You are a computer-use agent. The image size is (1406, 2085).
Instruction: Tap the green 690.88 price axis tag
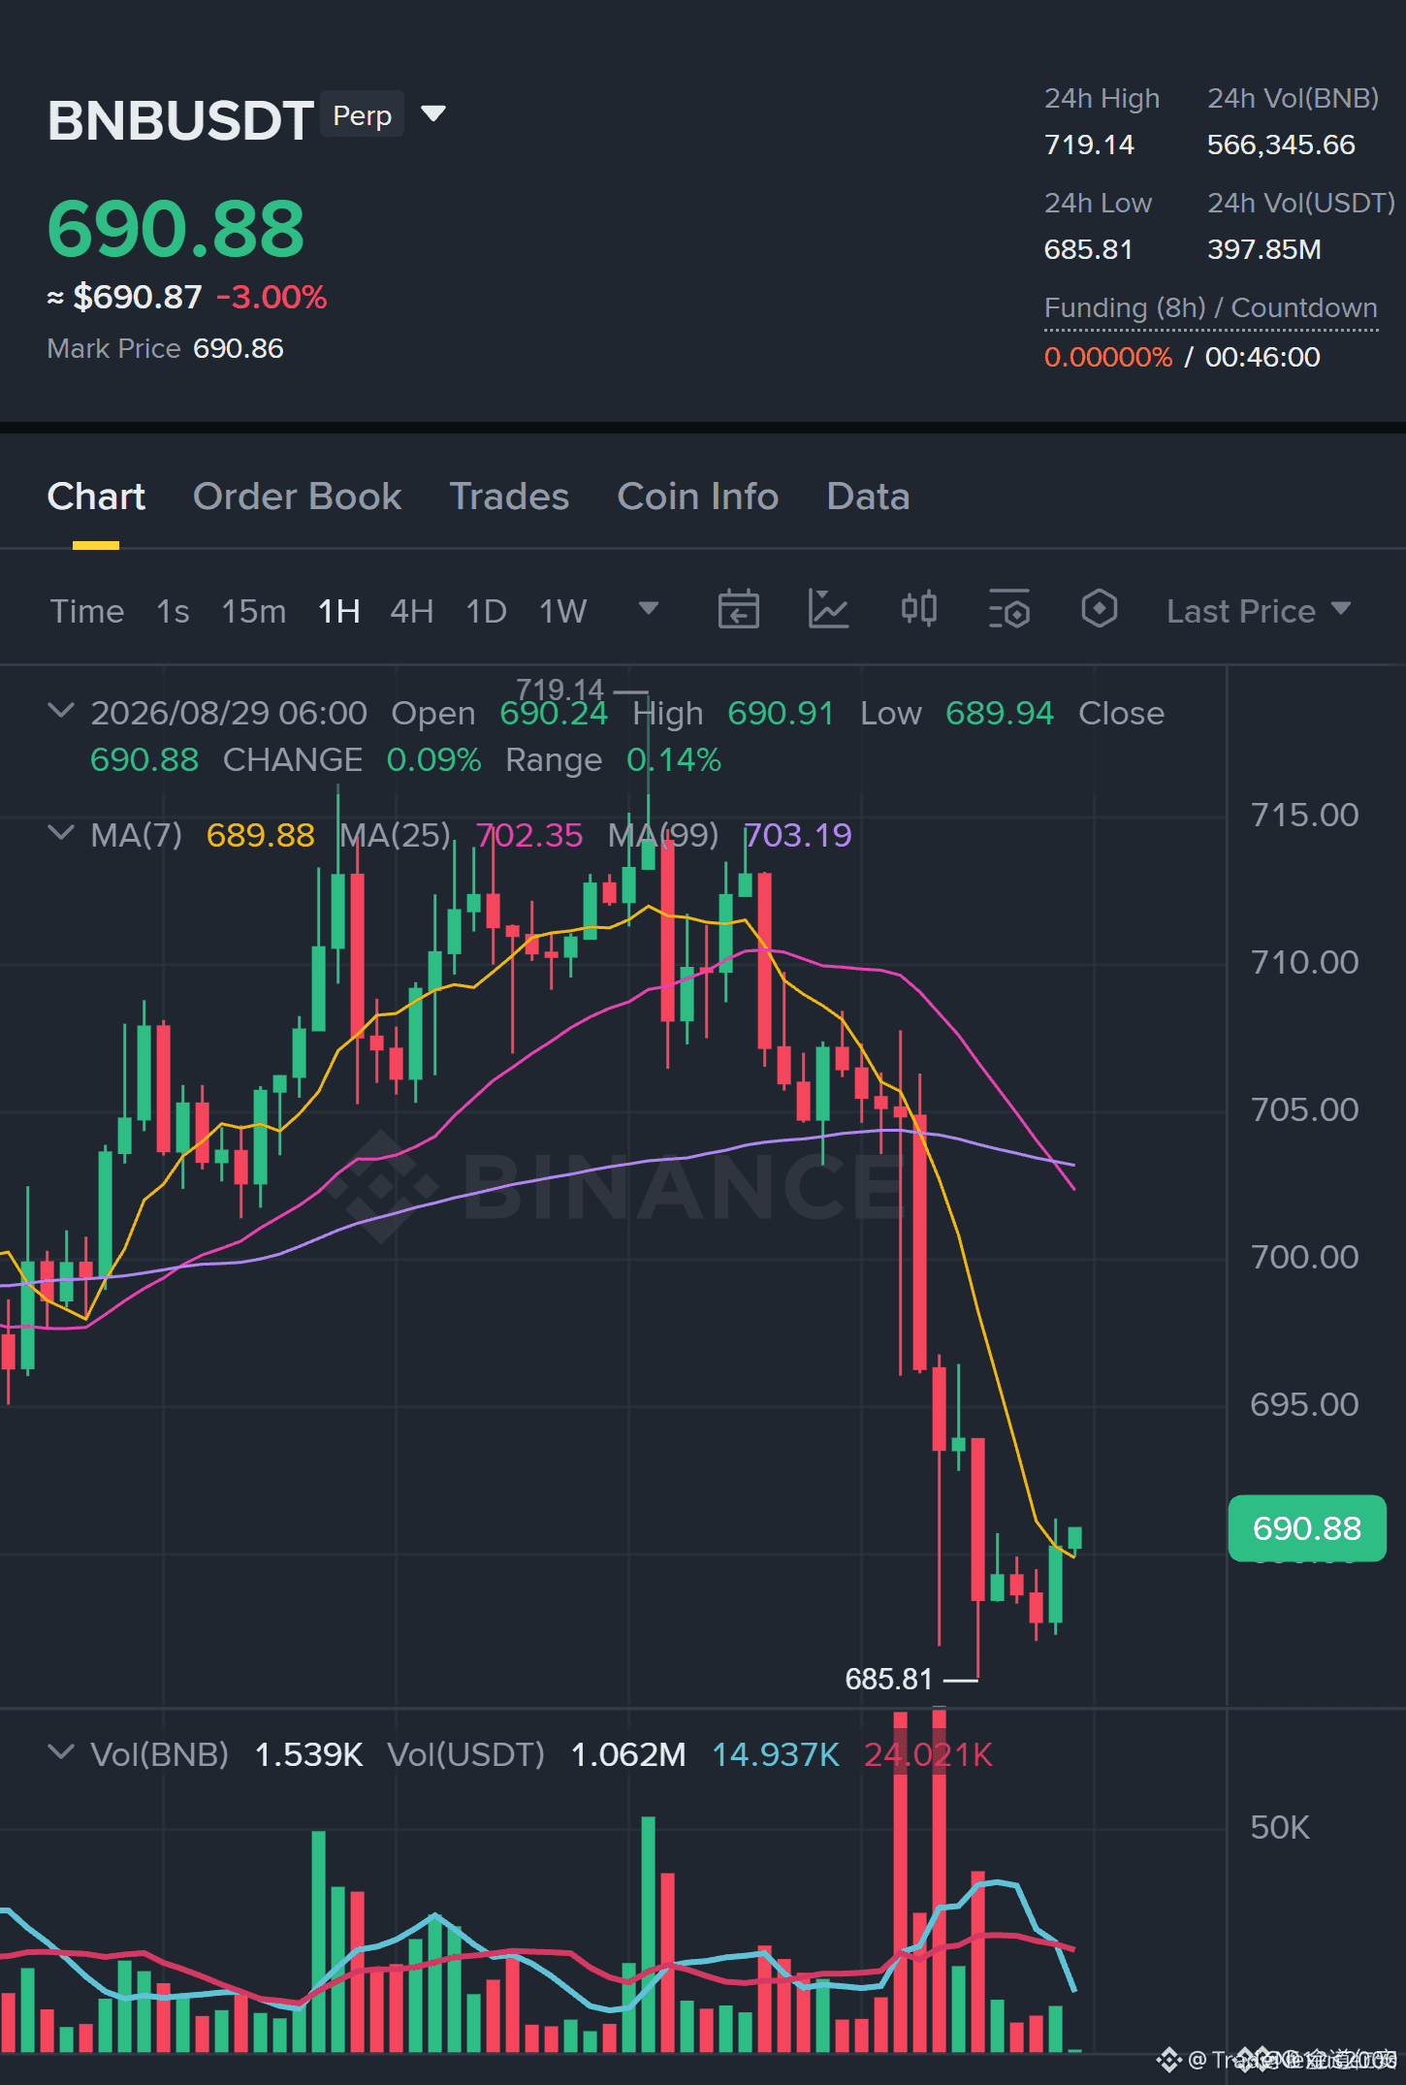coord(1306,1528)
